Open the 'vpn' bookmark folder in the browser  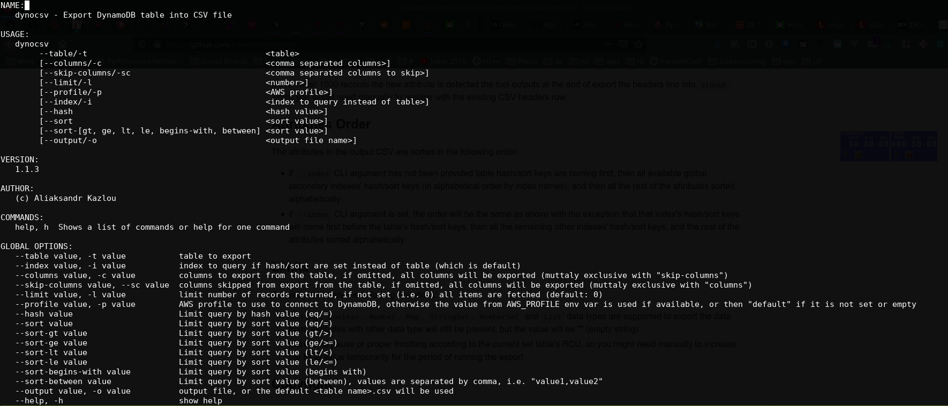785,61
